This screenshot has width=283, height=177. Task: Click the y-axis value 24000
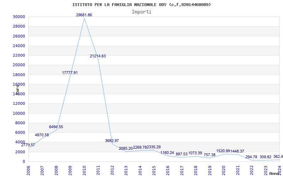click(x=19, y=46)
